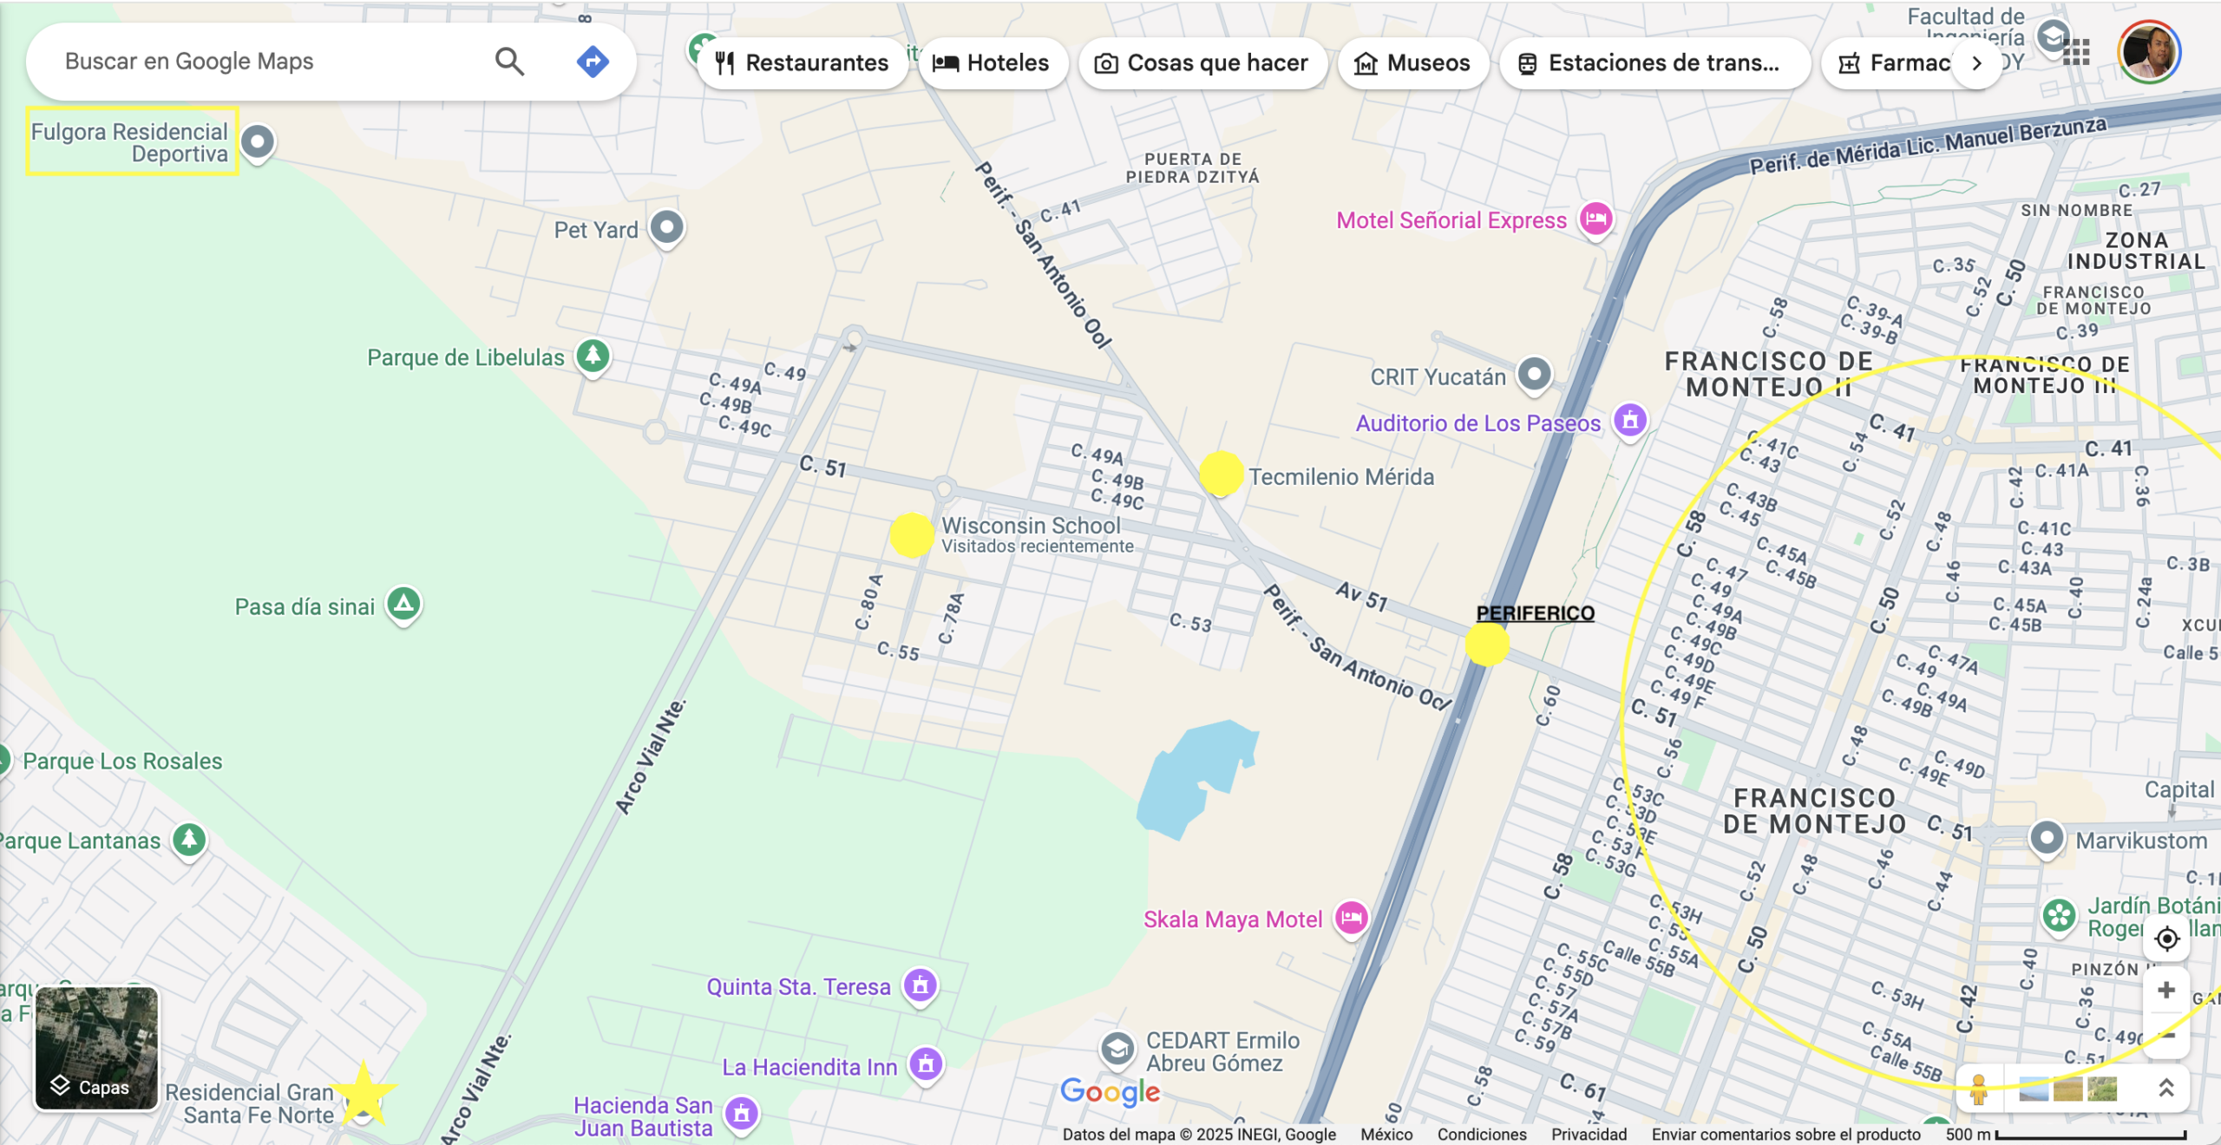Open the Condiciones link
This screenshot has width=2221, height=1145.
coord(1482,1135)
